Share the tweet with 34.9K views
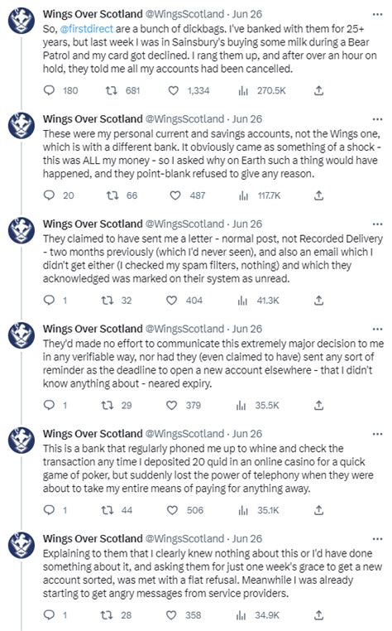The width and height of the screenshot is (392, 631). [x=318, y=615]
